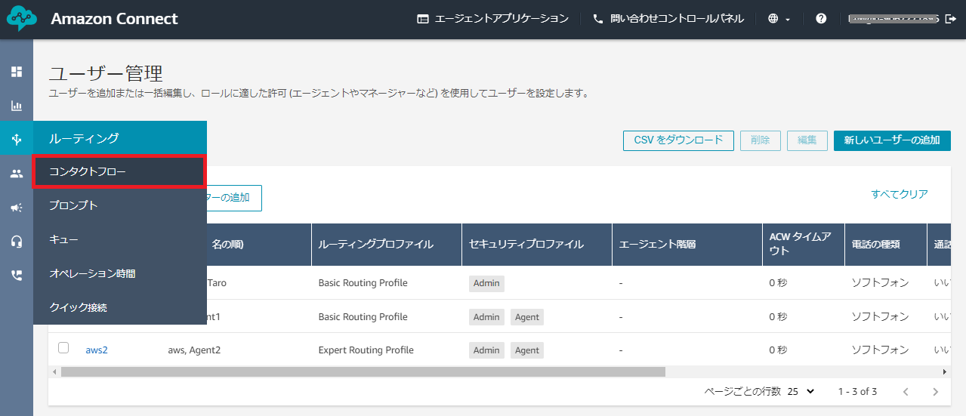Screen dimensions: 966x416
Task: Click Expert Routing Profile cell
Action: pos(366,350)
